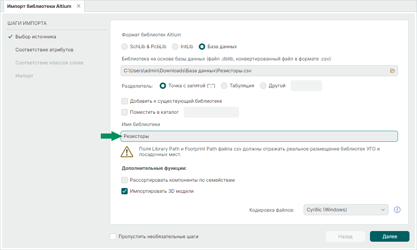Open folder browse icon in file path field
417x250 pixels.
tap(392, 71)
